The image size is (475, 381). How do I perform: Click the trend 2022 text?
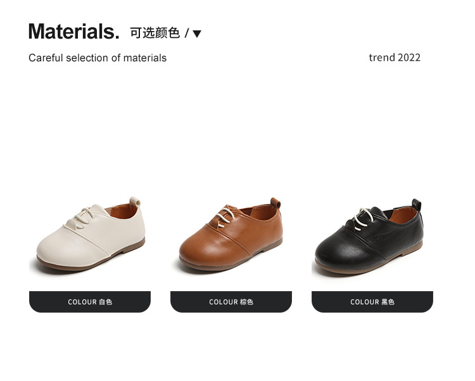coord(395,58)
